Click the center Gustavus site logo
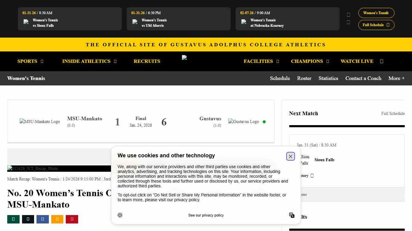 coord(185,58)
